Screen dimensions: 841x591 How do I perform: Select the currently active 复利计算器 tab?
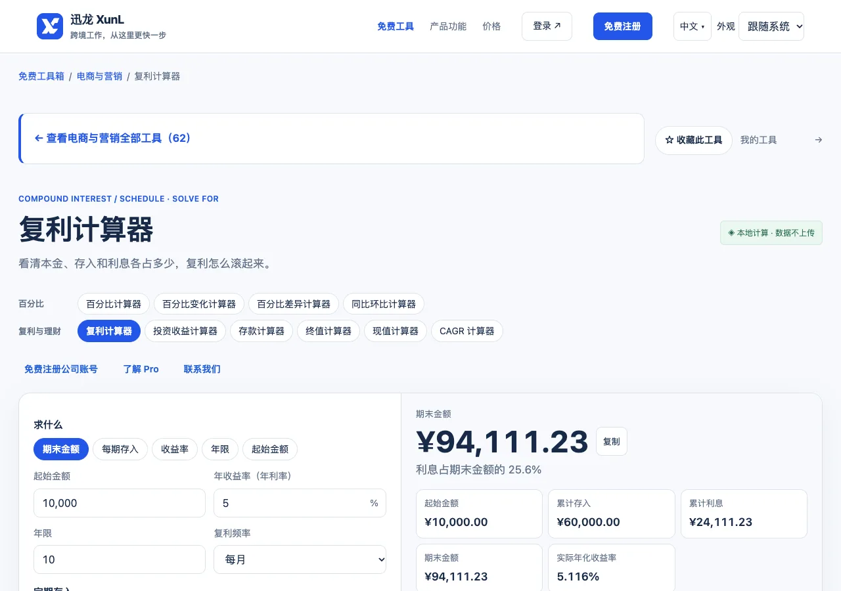[x=109, y=331]
